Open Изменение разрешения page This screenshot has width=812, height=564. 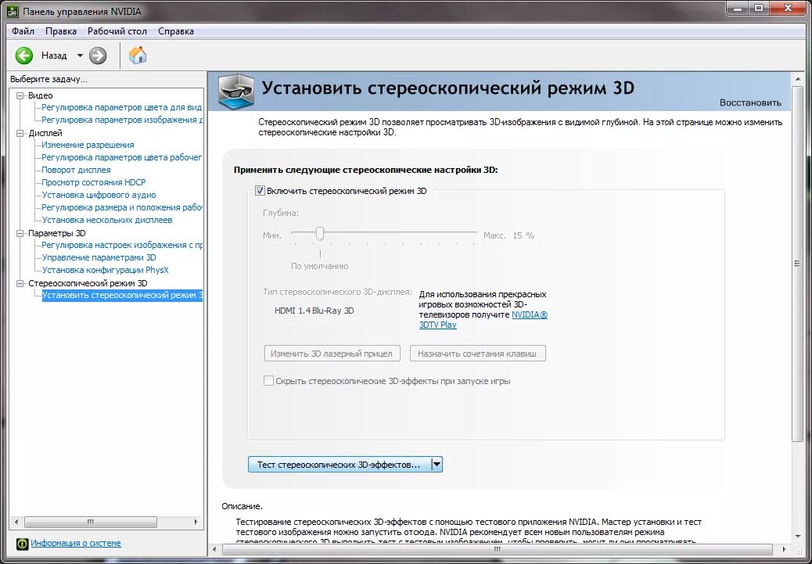pos(88,145)
